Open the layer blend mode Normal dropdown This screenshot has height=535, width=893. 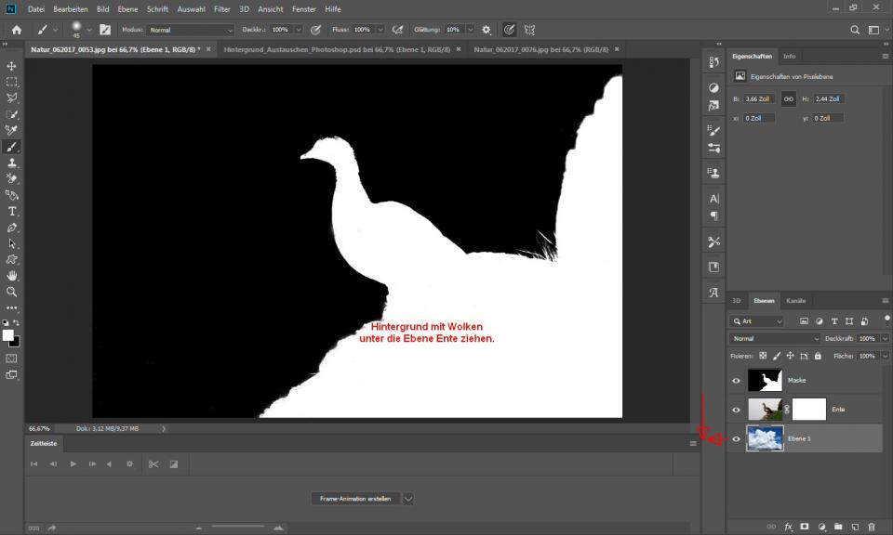[775, 339]
